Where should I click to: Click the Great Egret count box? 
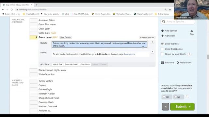[x=33, y=29]
